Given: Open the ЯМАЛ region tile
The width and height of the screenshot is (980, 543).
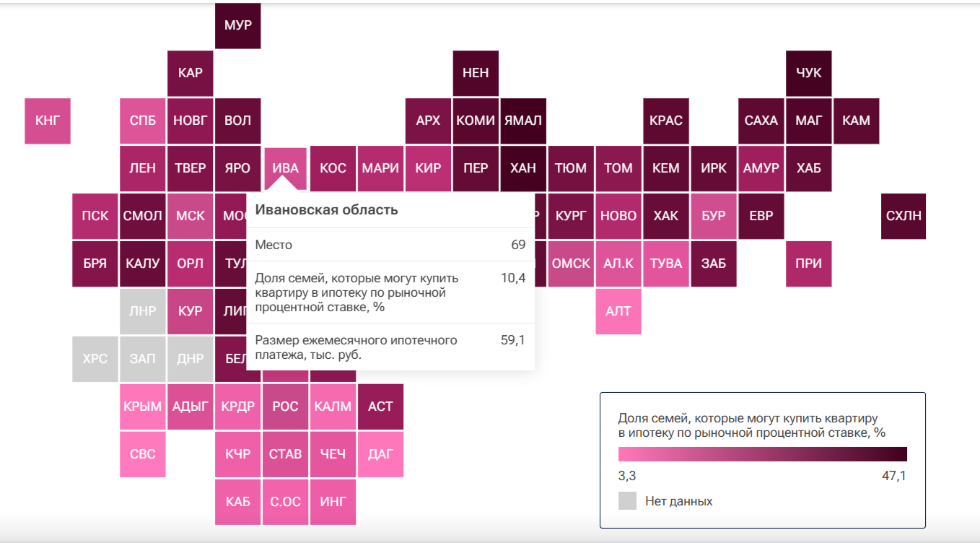Looking at the screenshot, I should 523,121.
